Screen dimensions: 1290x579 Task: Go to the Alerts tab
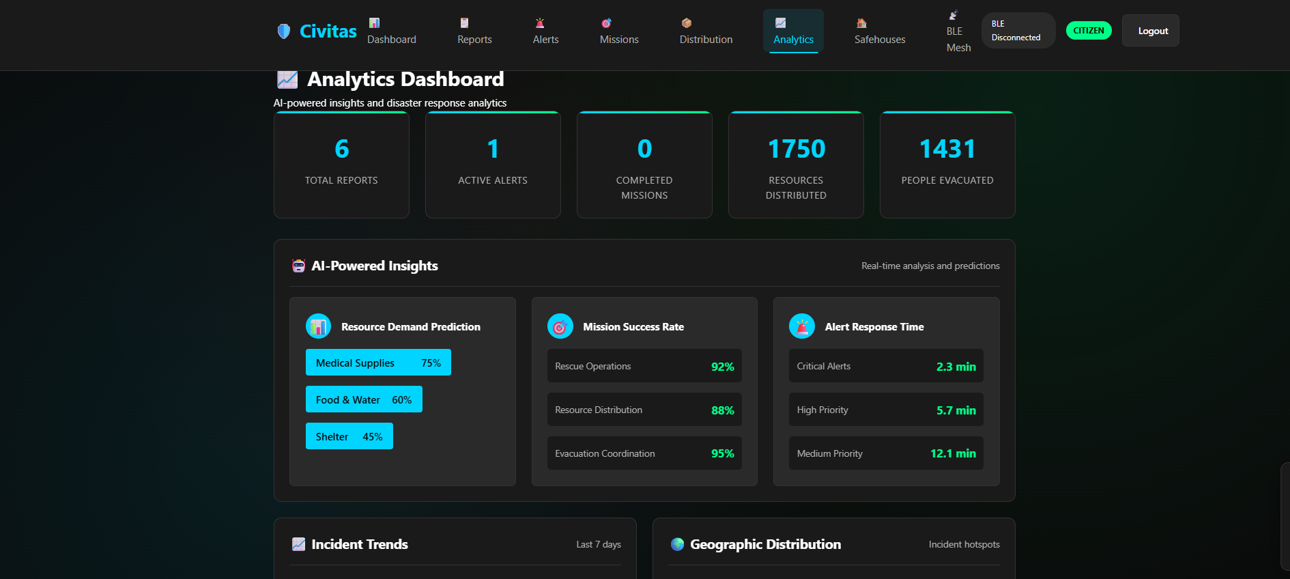point(546,31)
